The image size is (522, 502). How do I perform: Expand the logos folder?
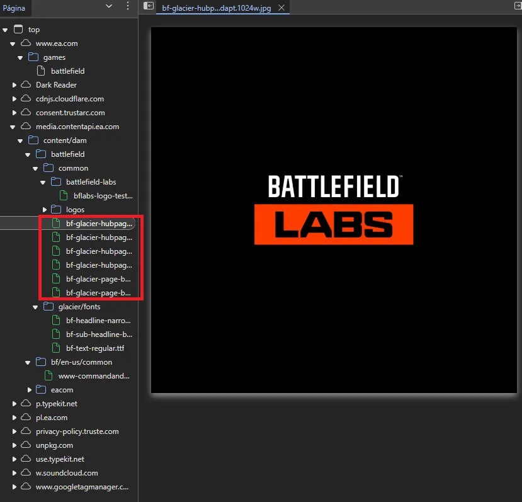pyautogui.click(x=44, y=210)
